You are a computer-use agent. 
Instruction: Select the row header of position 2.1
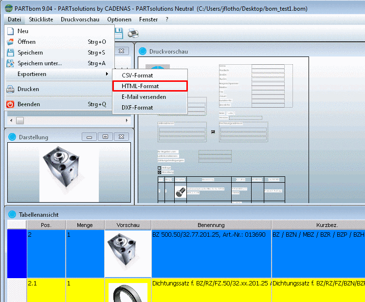point(17,290)
